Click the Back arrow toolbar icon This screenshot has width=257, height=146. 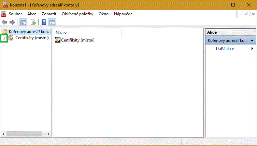pyautogui.click(x=4, y=22)
